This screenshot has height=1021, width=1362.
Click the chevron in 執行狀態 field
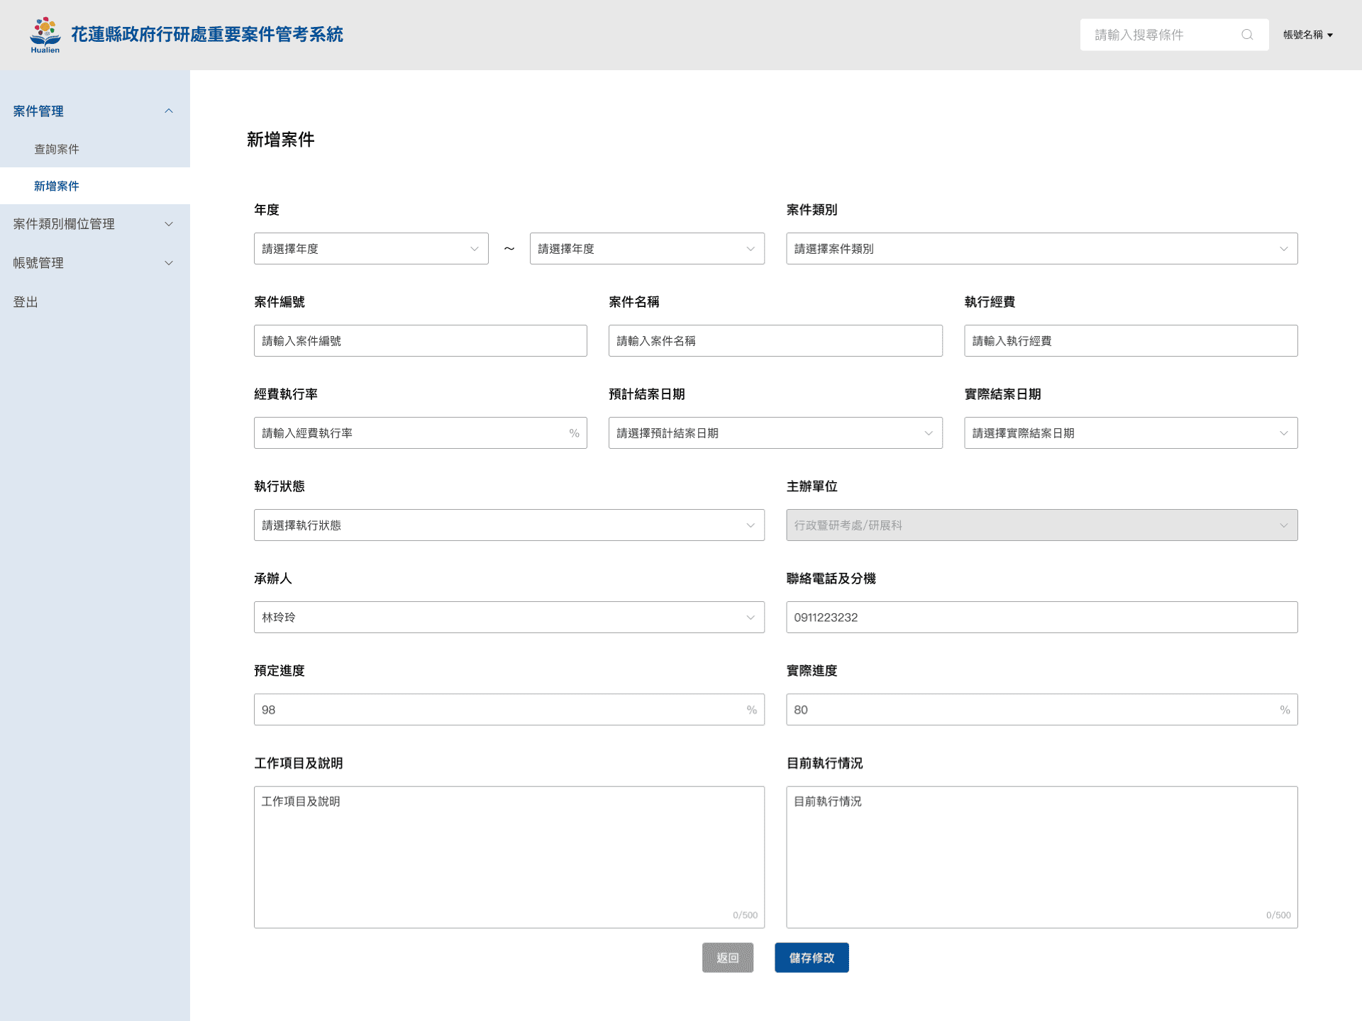[x=750, y=525]
